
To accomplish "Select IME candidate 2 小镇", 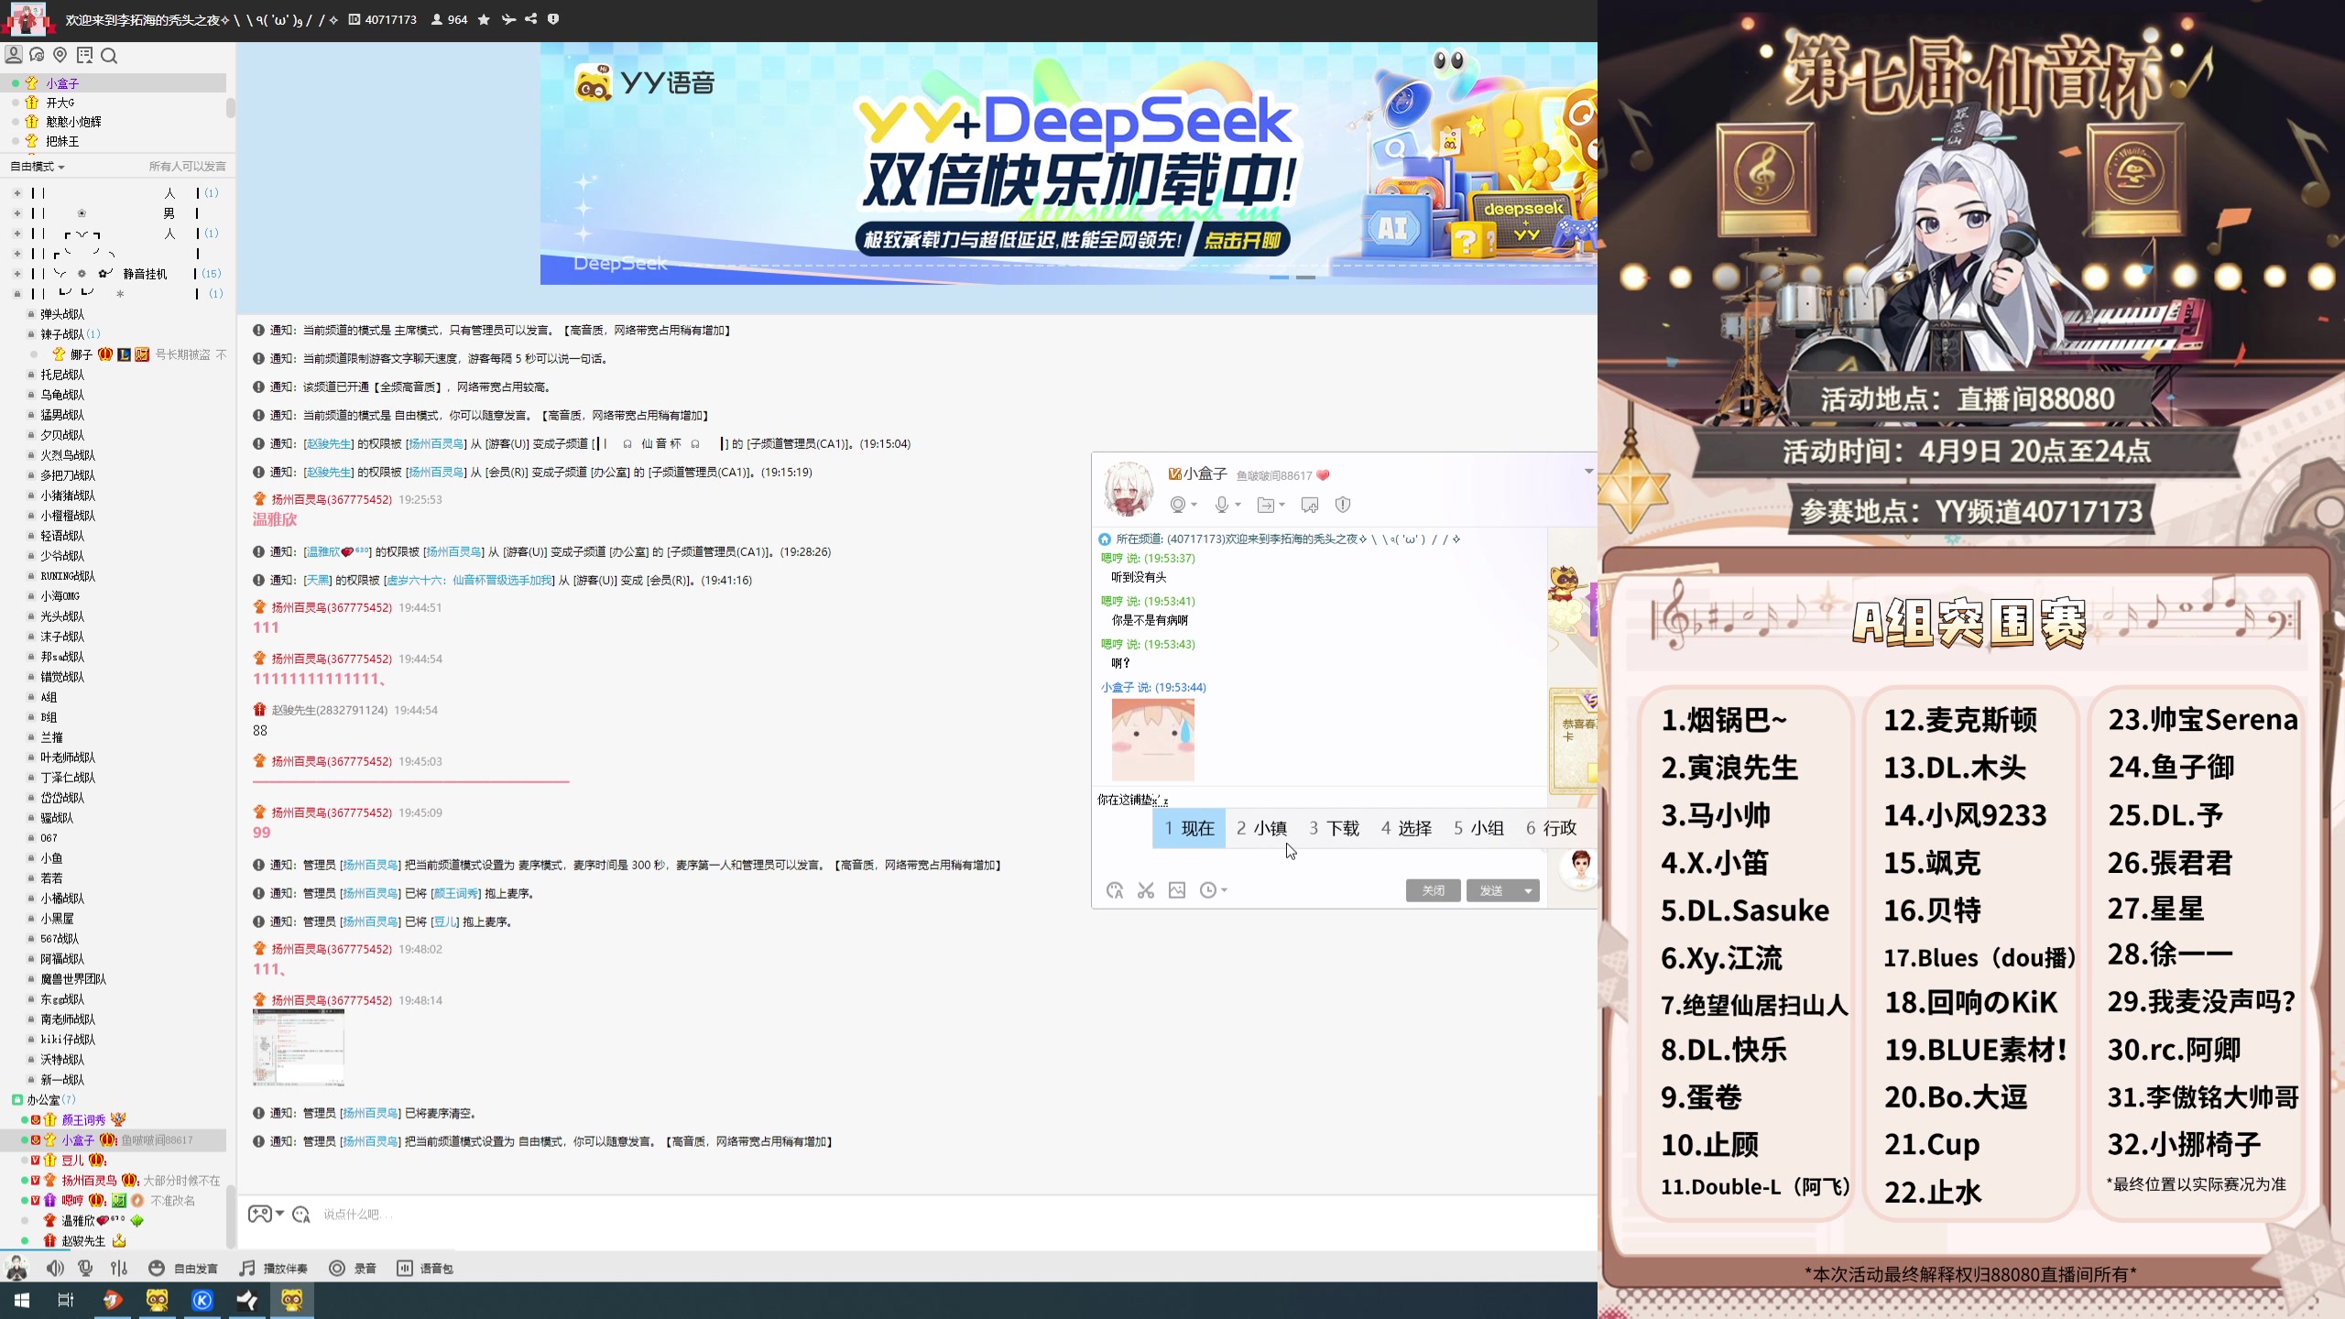I will coord(1261,828).
